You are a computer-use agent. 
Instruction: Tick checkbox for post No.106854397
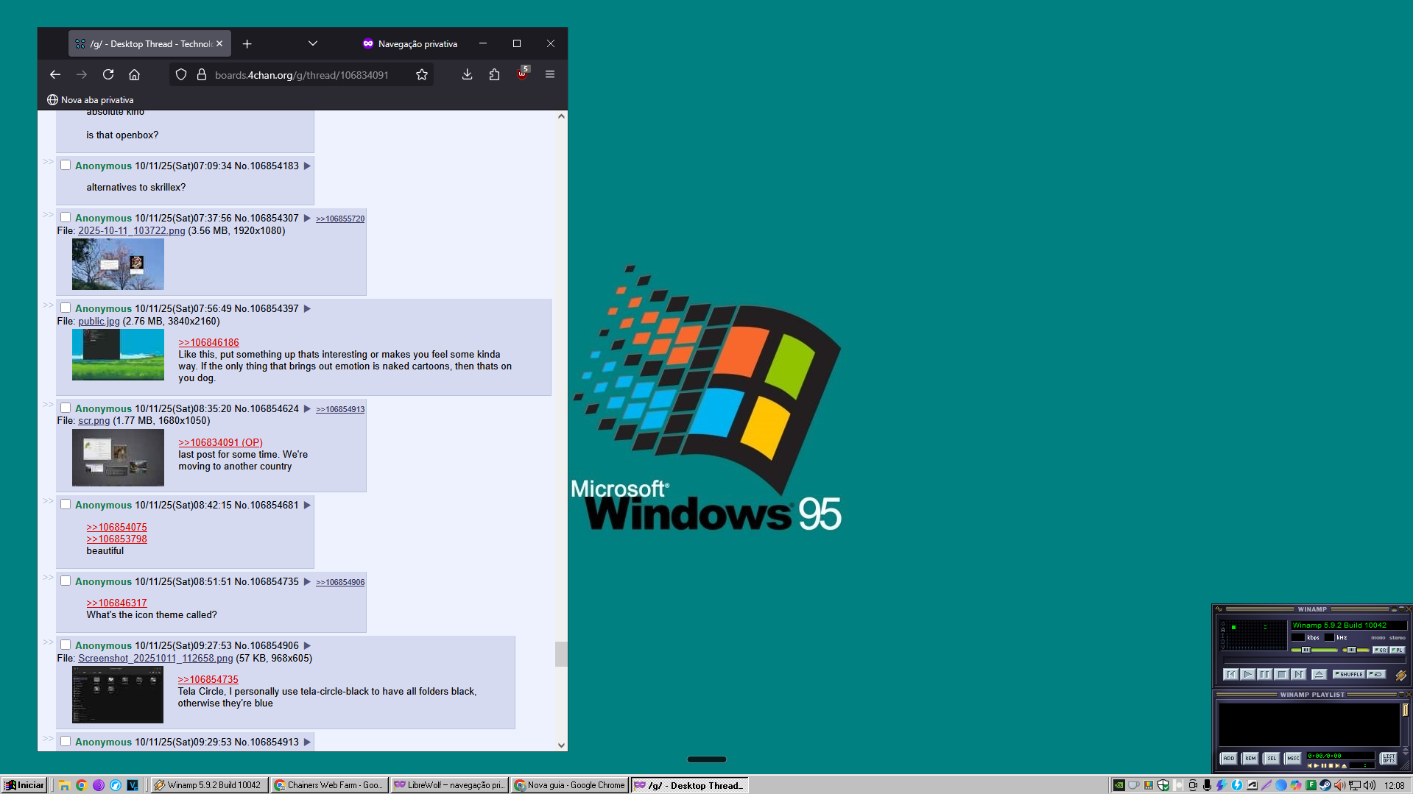[x=66, y=308]
